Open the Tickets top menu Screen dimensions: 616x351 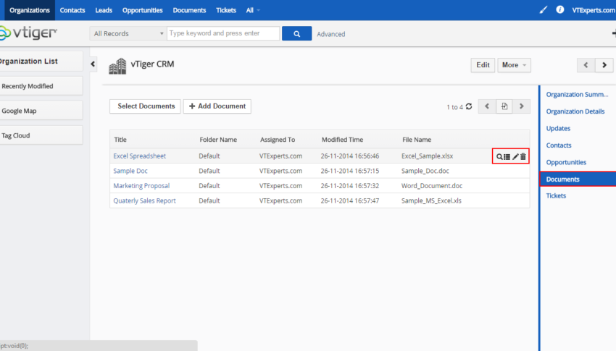(226, 10)
